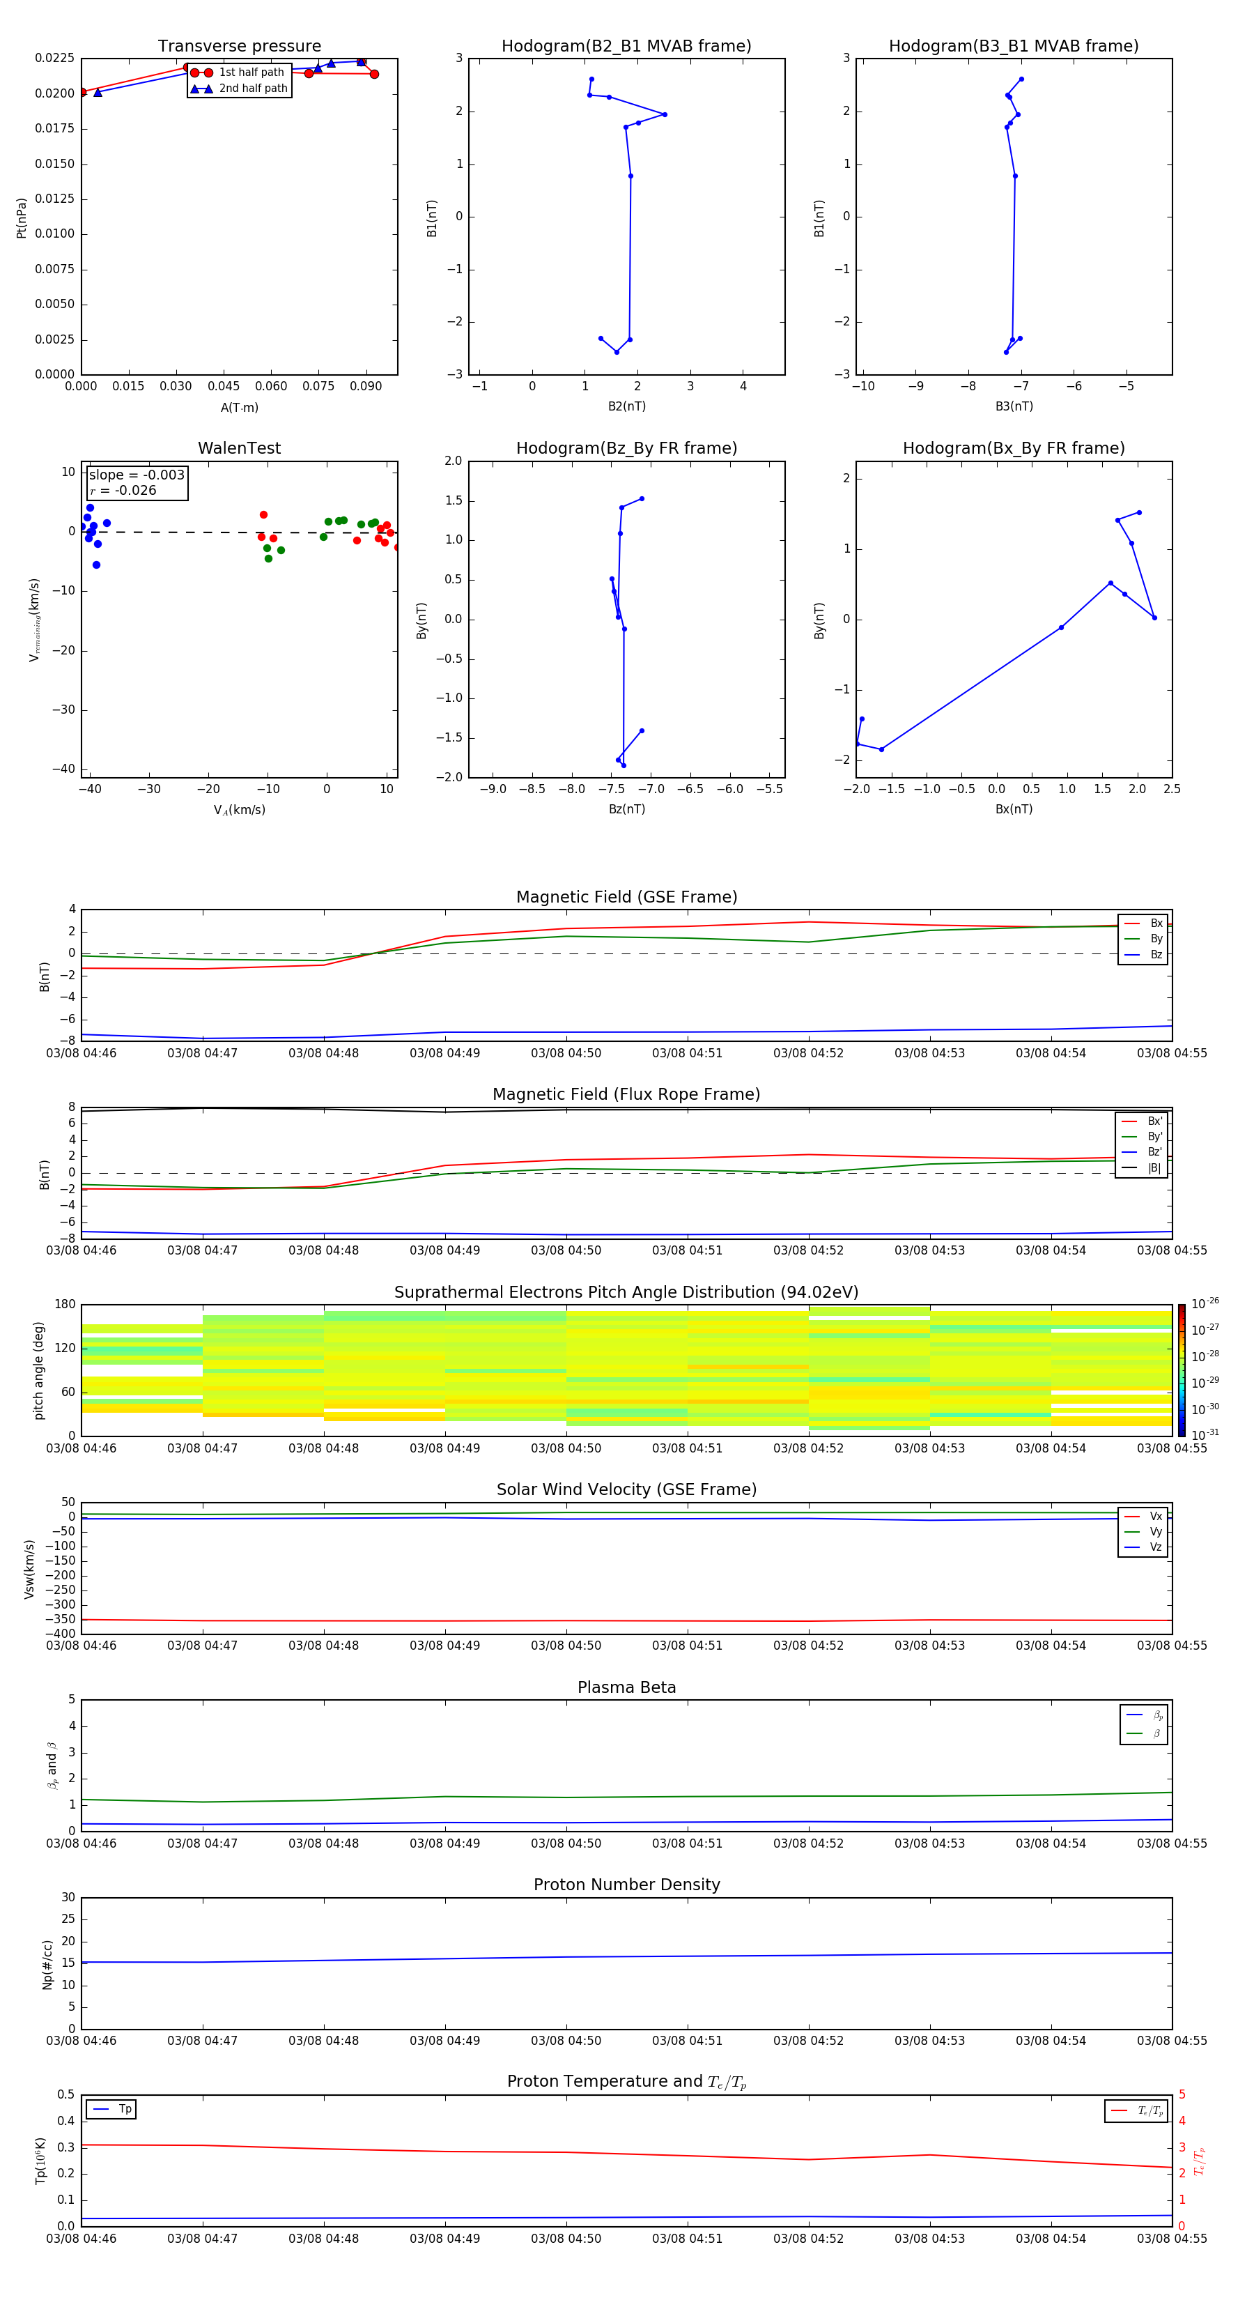Click the 'Magnetic Field (Flux Rope Frame)' title
The height and width of the screenshot is (2300, 1254).
[626, 1095]
